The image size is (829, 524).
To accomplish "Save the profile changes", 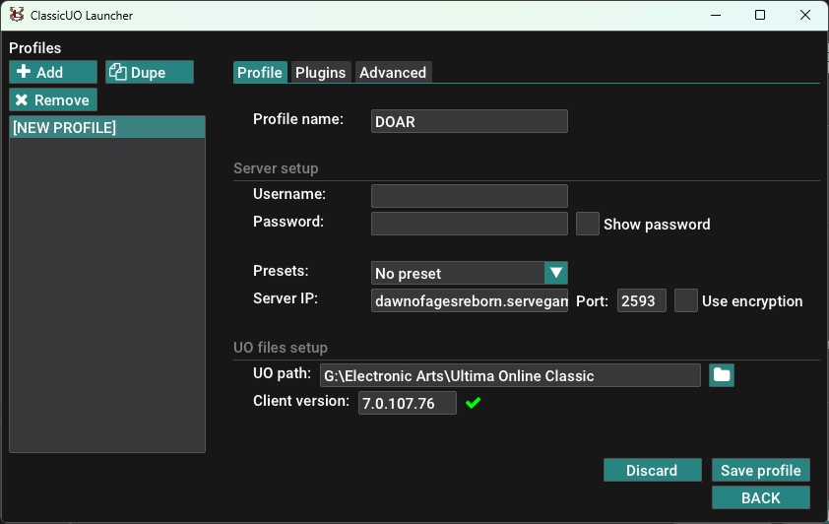I will pyautogui.click(x=761, y=470).
